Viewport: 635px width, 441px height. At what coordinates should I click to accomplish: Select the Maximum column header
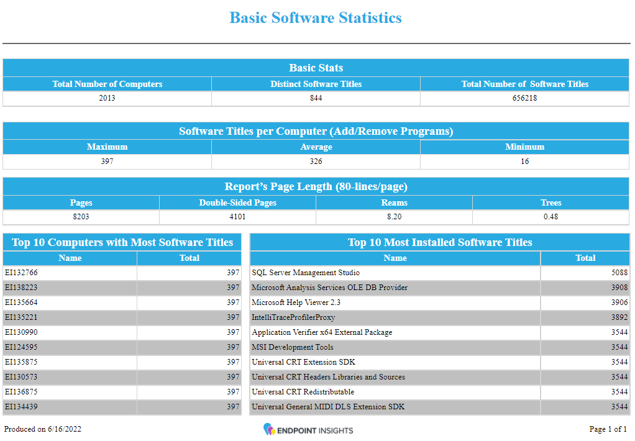(107, 147)
